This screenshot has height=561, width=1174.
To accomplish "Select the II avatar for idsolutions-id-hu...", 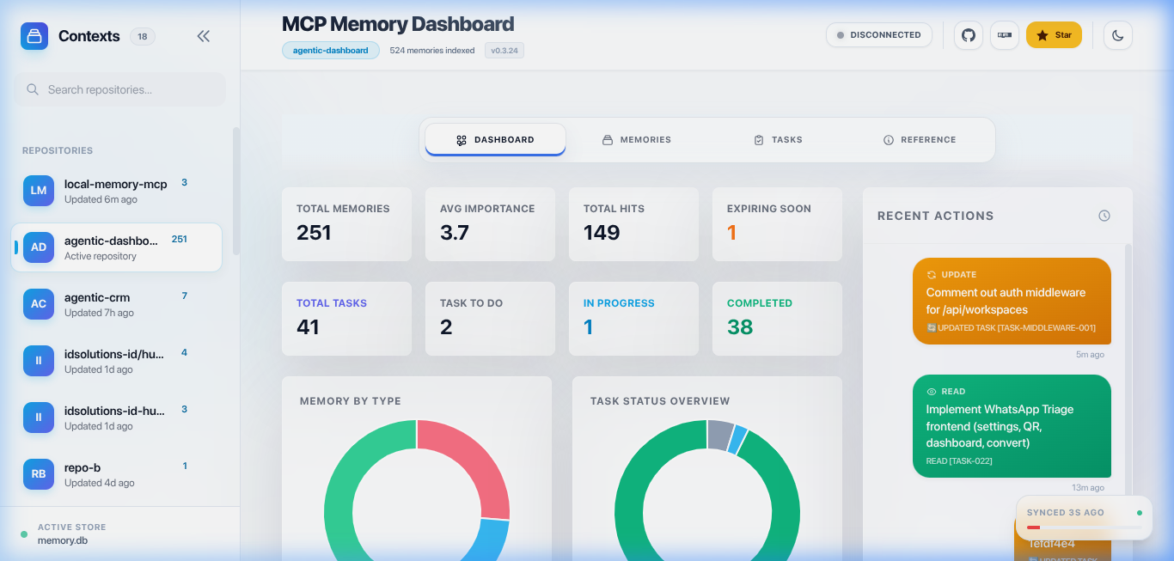I will pos(39,417).
